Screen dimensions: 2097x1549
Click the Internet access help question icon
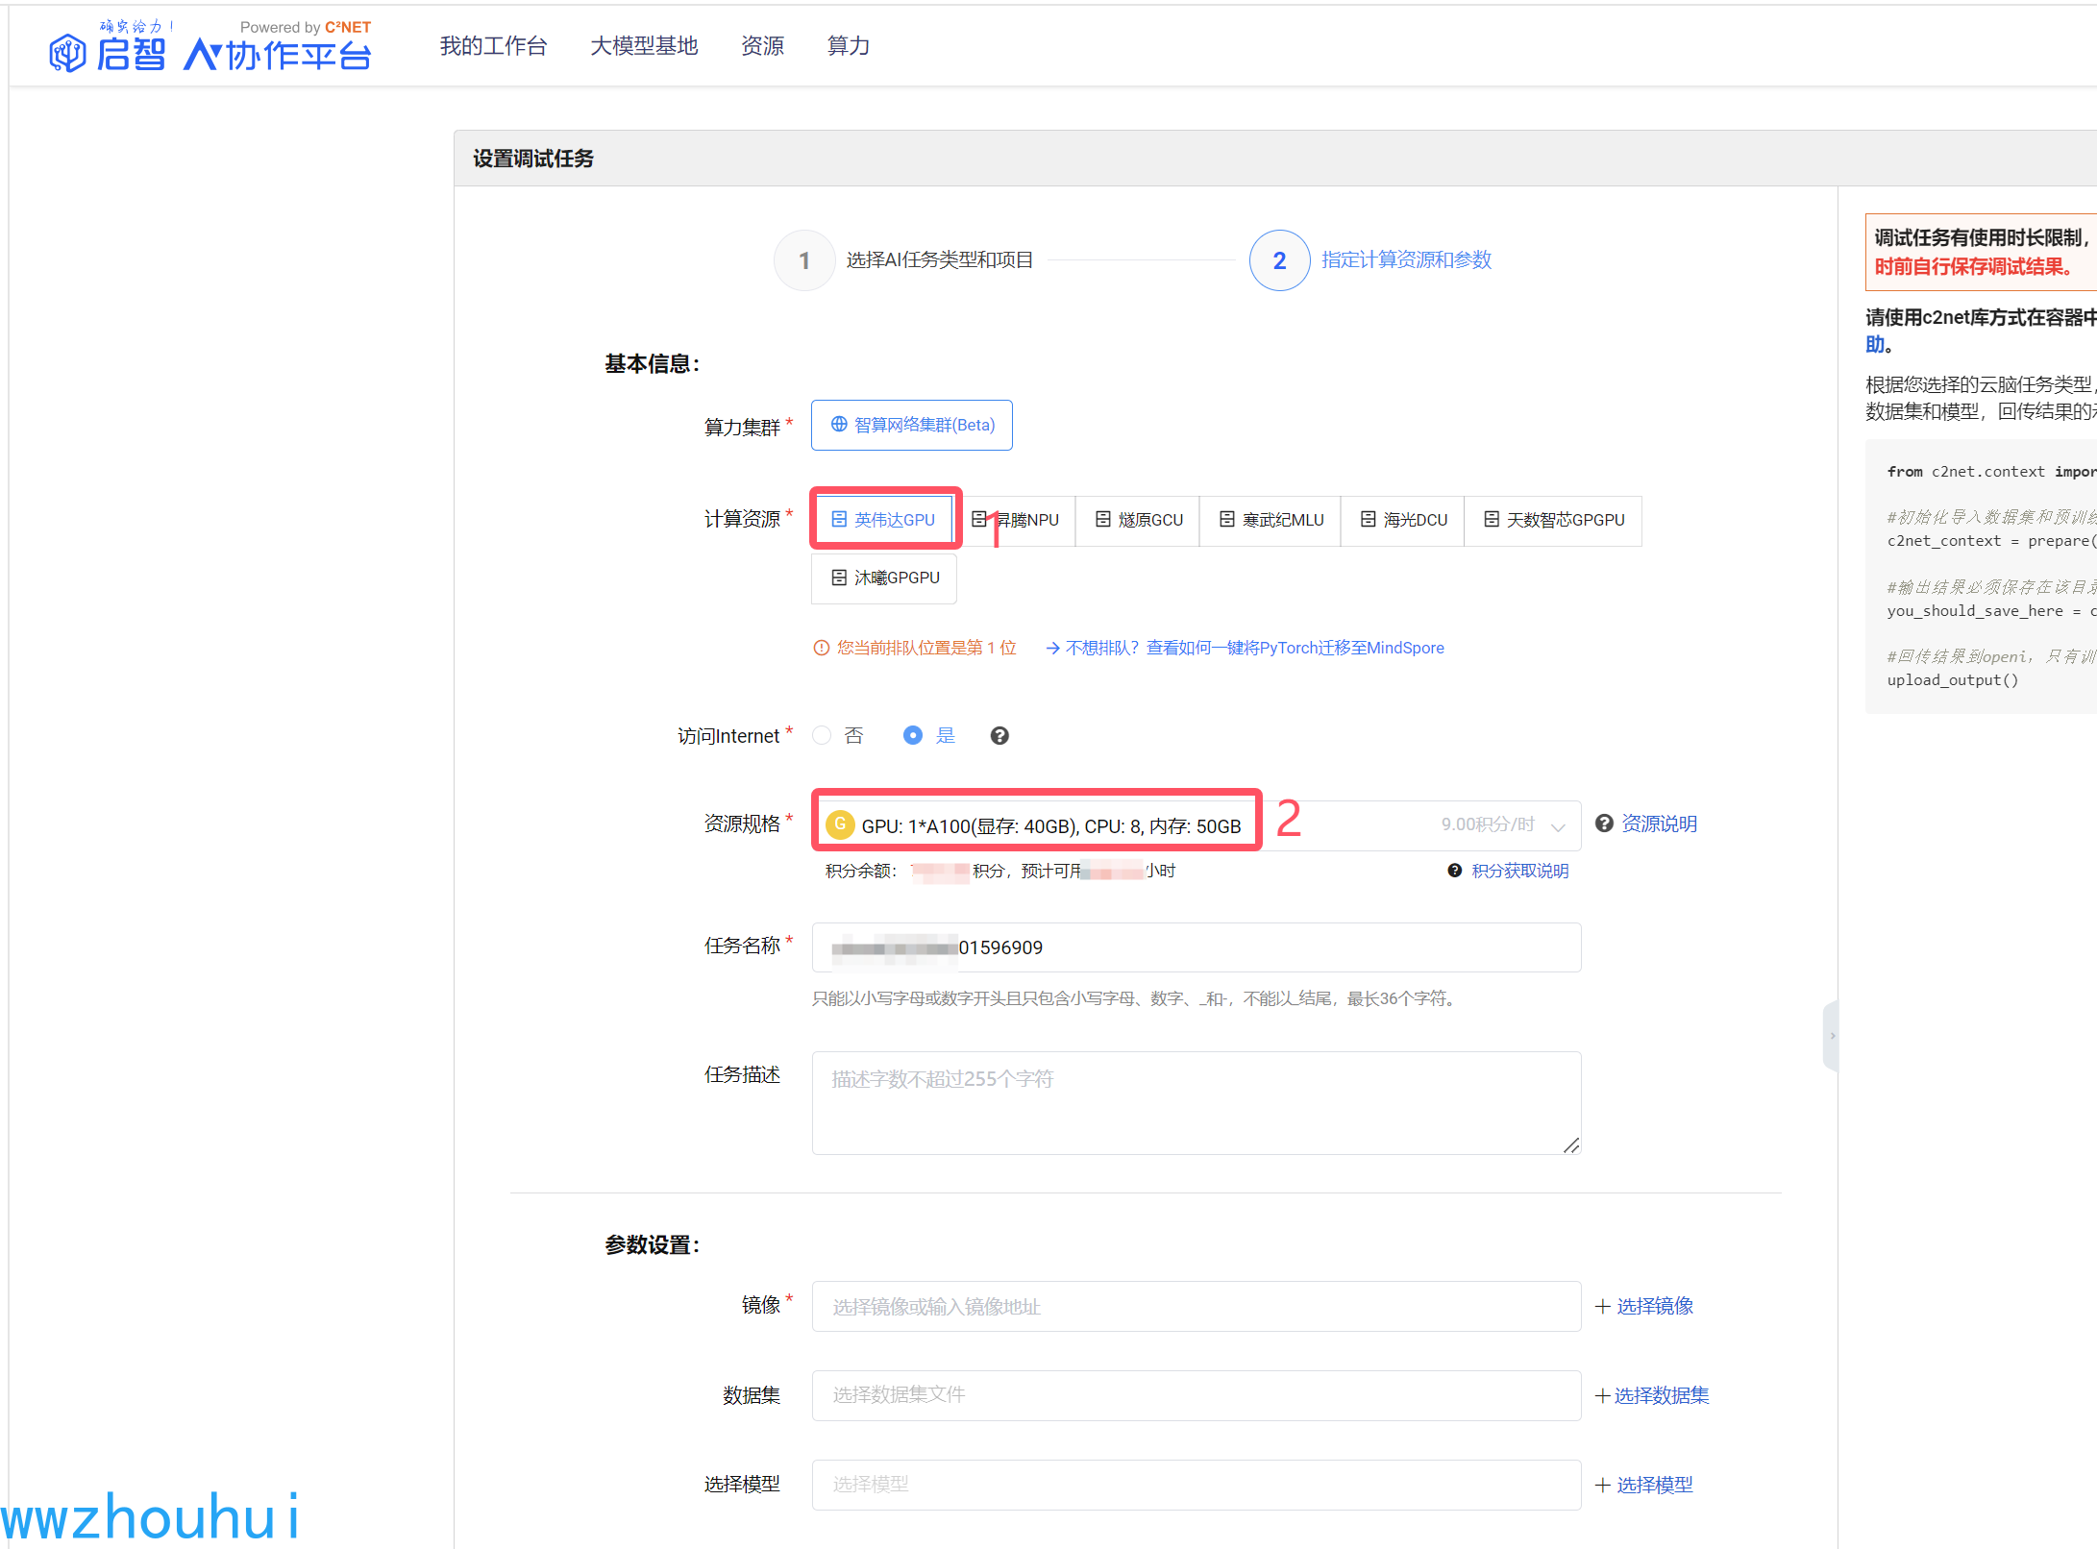pos(999,736)
